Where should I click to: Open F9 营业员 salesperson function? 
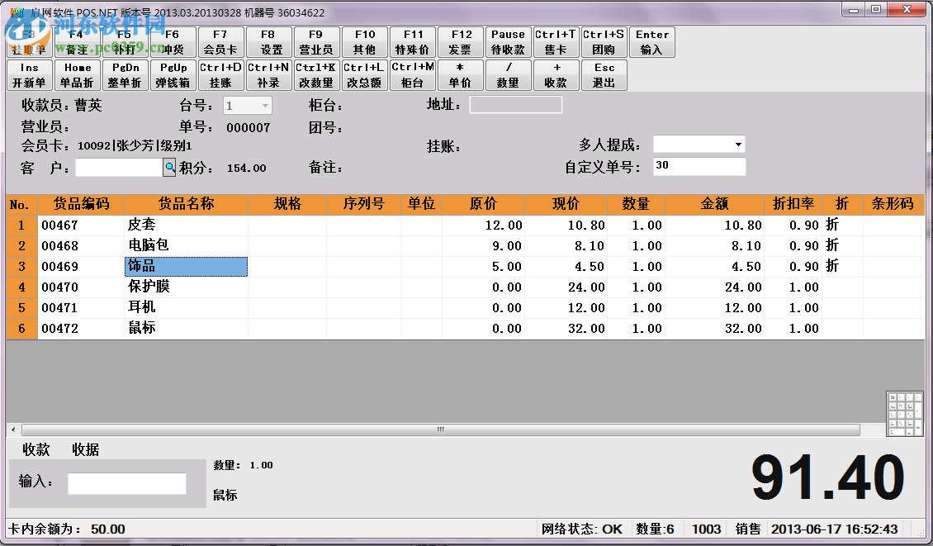click(x=316, y=42)
